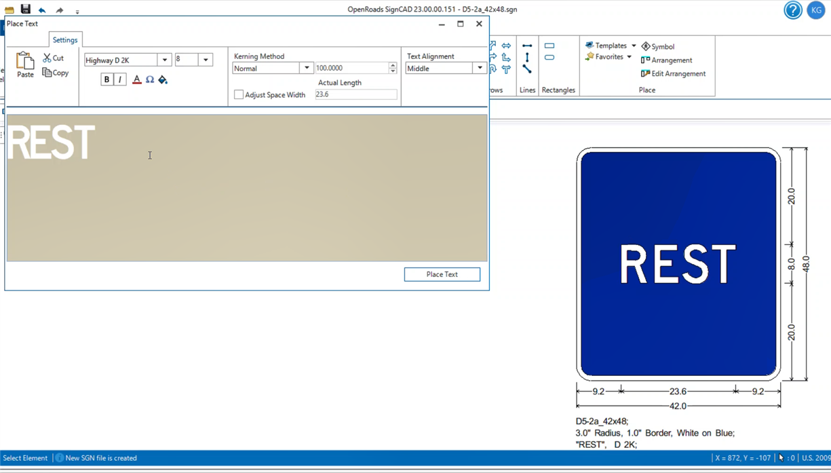
Task: Select the rounded rectangle tool
Action: click(x=549, y=58)
